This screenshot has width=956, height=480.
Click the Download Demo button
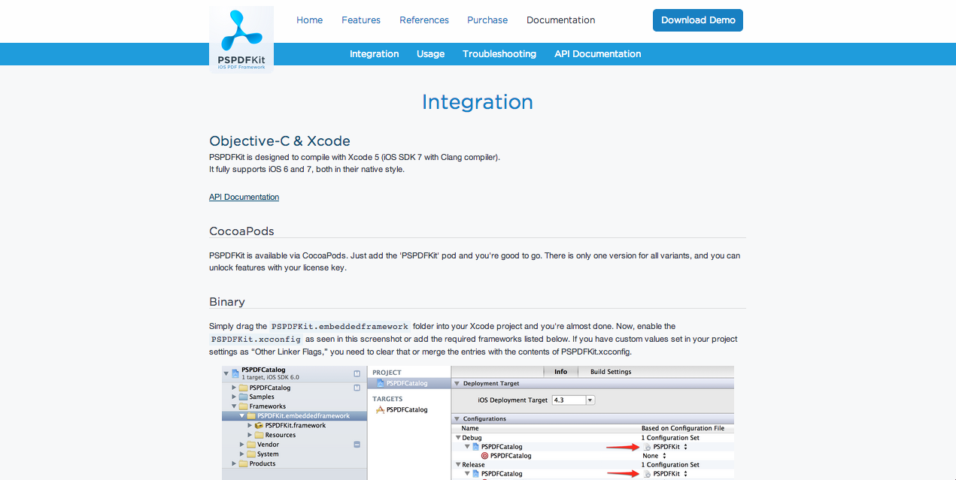698,20
